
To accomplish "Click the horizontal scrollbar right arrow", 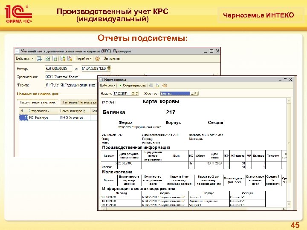I will click(x=284, y=209).
